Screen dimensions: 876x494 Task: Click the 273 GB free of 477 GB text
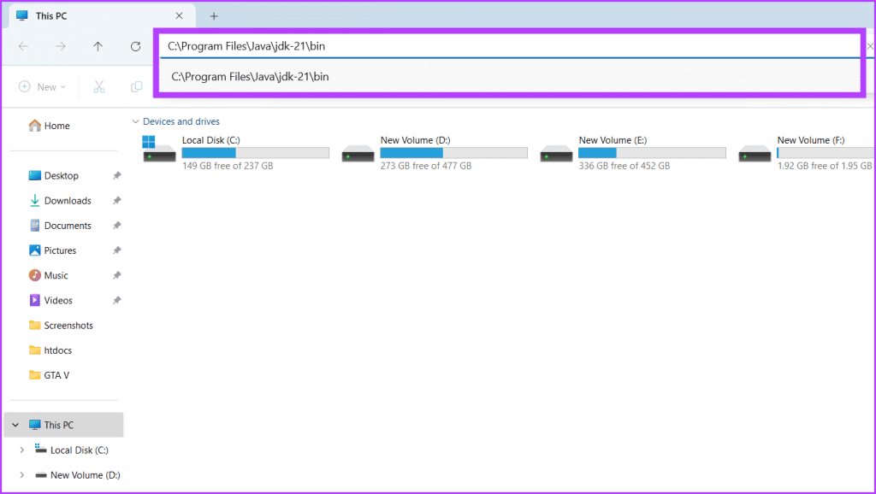coord(426,166)
